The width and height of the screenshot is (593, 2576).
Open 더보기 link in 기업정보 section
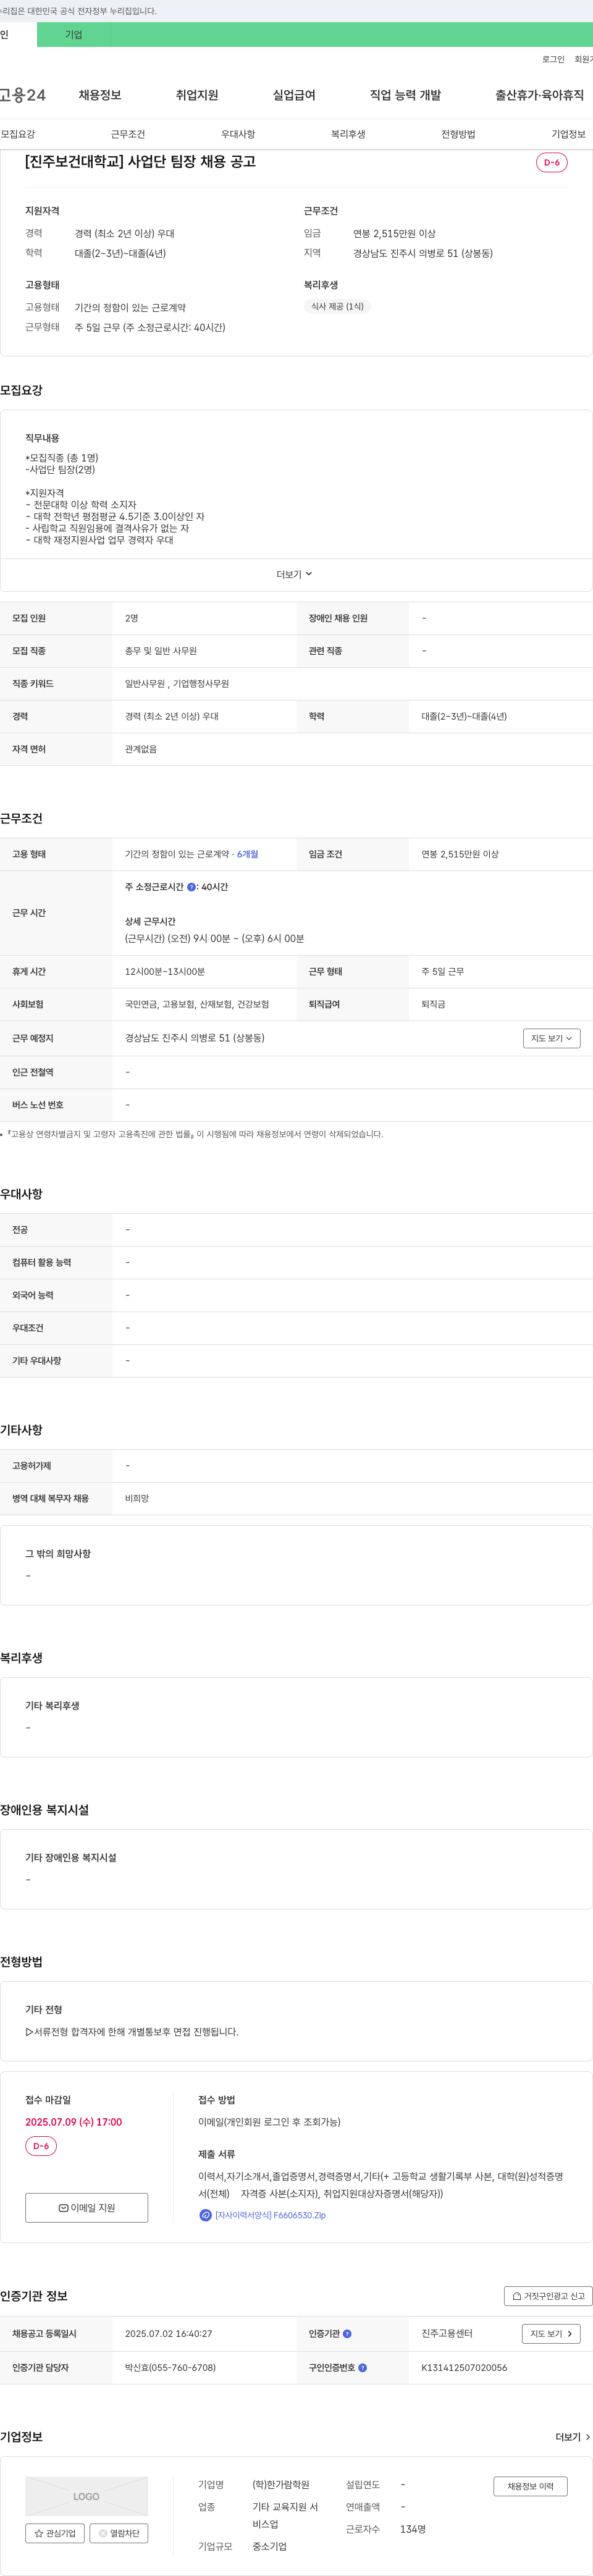tap(572, 2437)
